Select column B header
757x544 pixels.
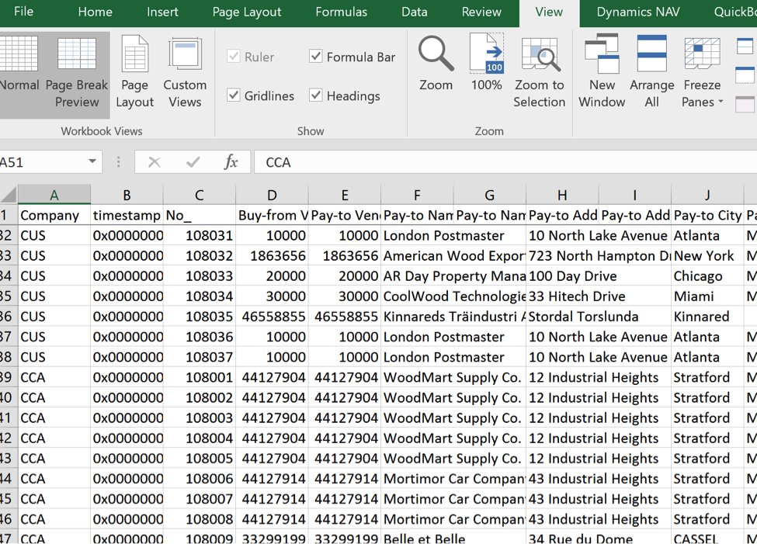[127, 195]
